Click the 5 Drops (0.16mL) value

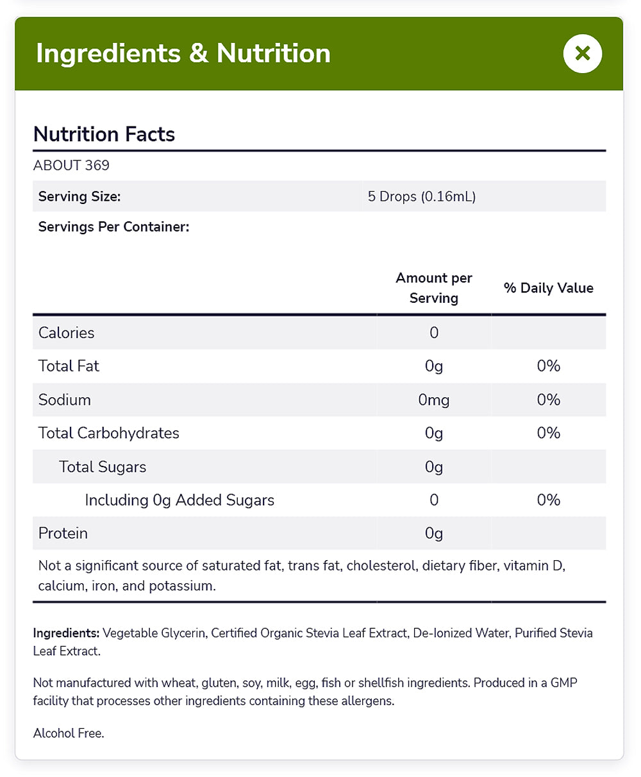(421, 196)
